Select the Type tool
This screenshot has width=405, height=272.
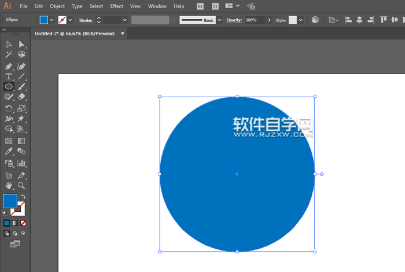(x=9, y=76)
